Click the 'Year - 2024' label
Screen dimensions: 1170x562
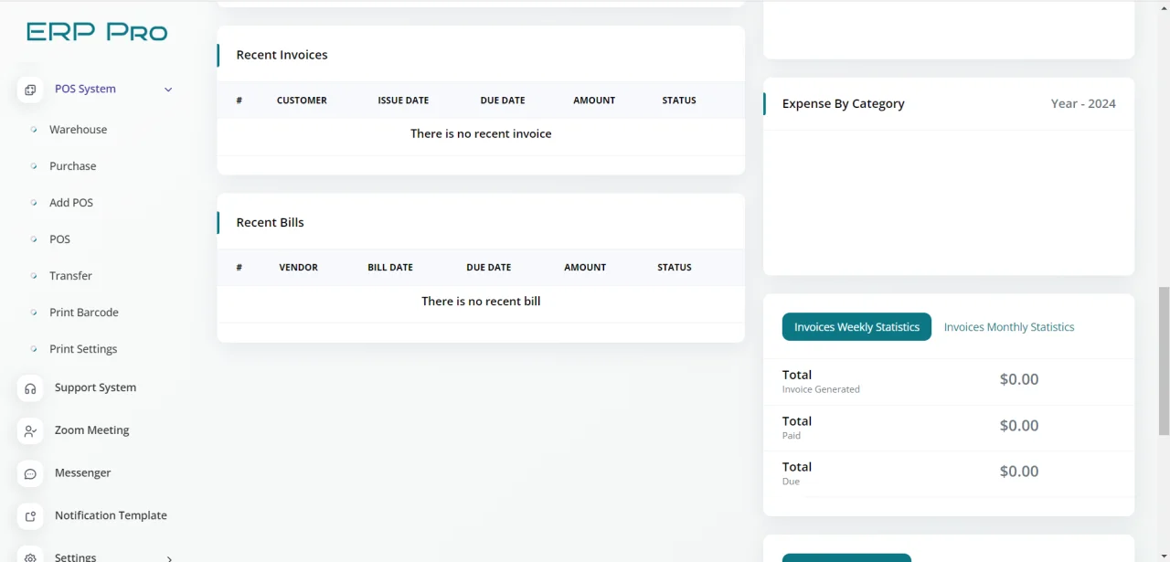point(1083,103)
